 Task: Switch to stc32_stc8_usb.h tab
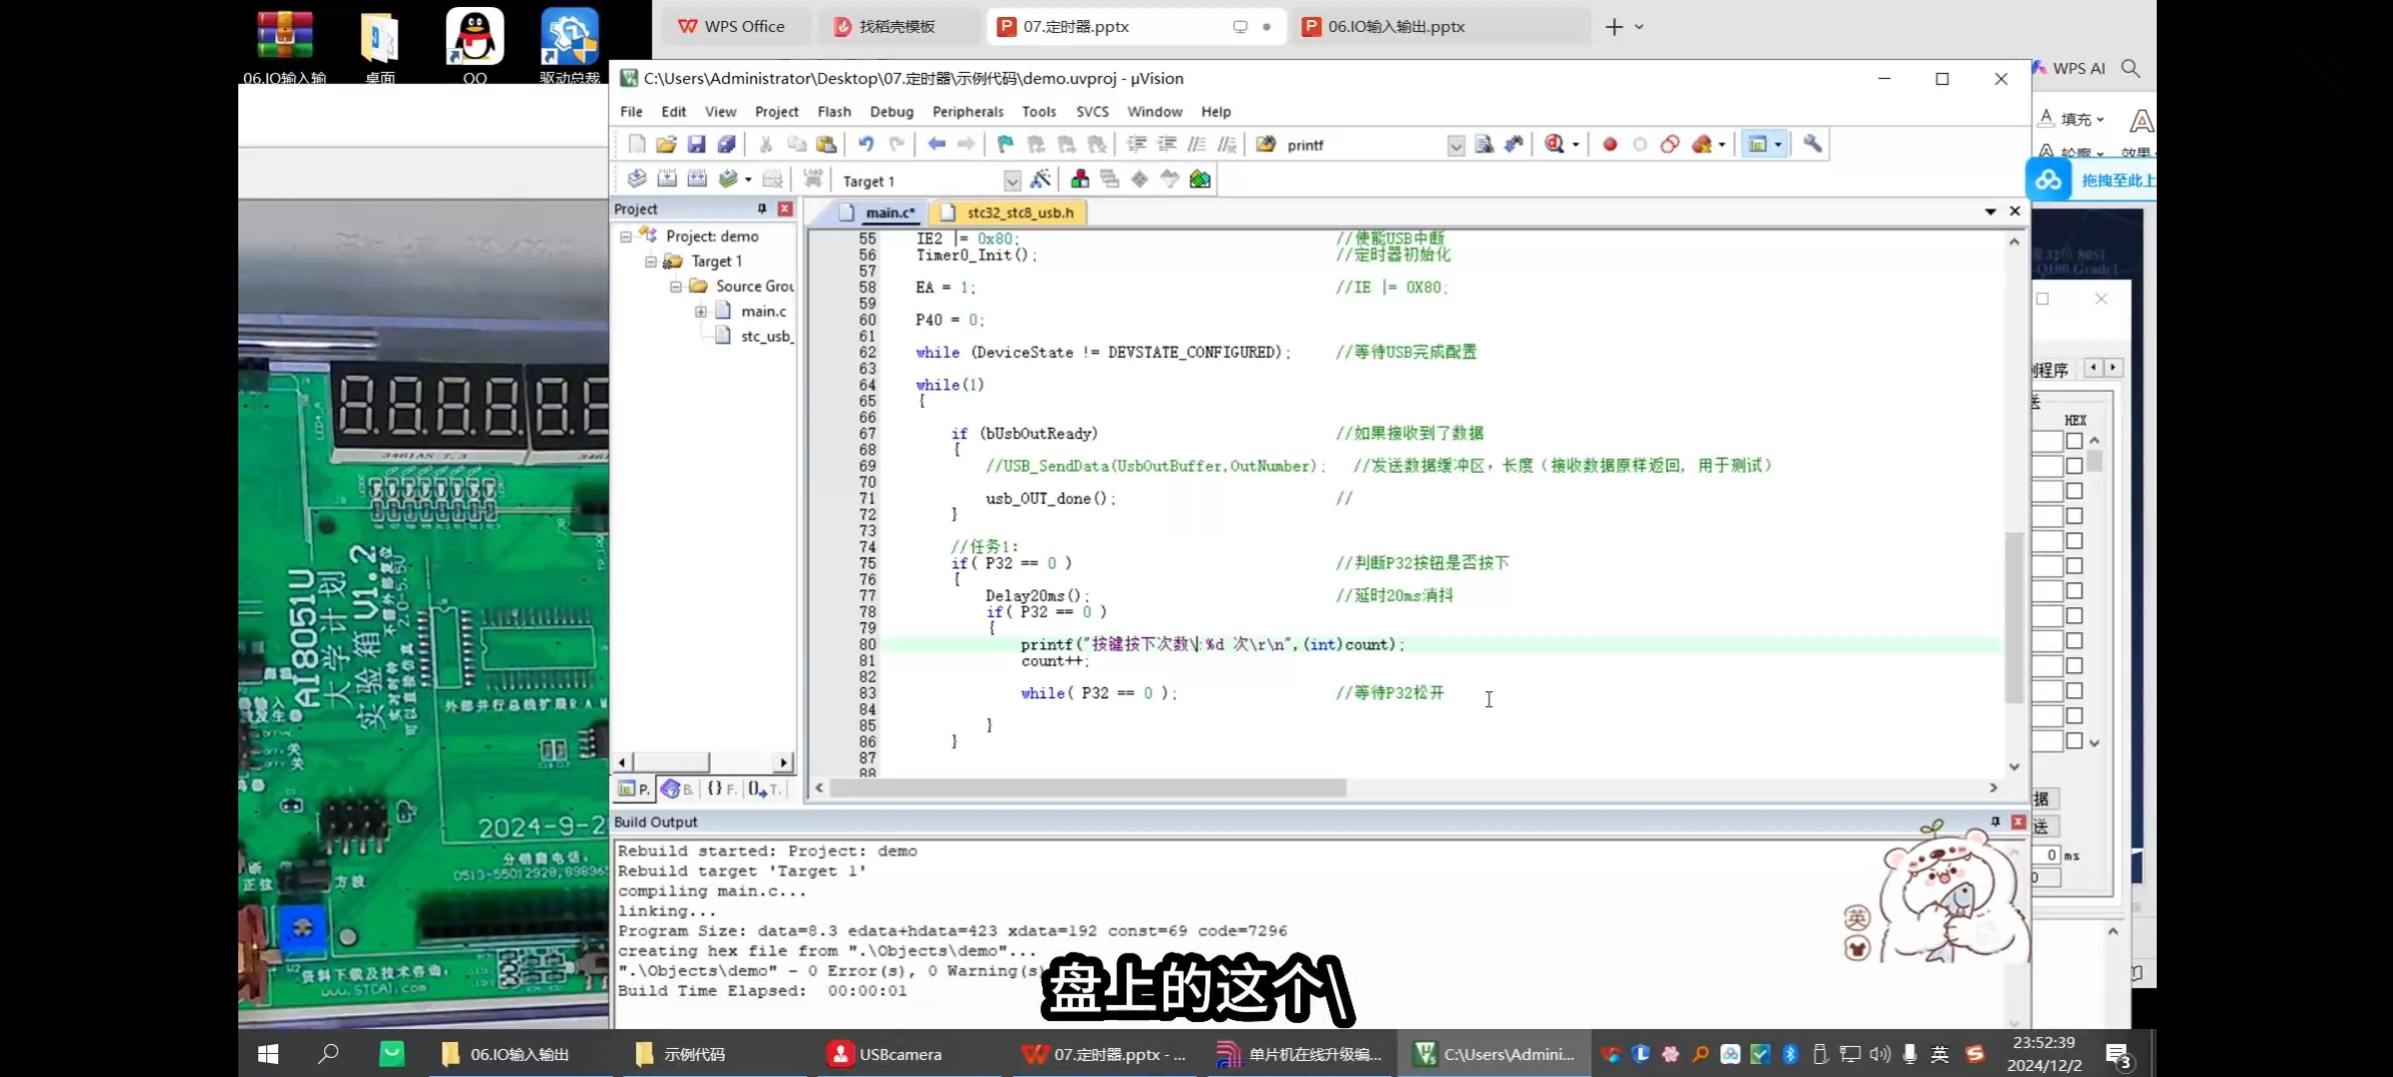(1019, 212)
